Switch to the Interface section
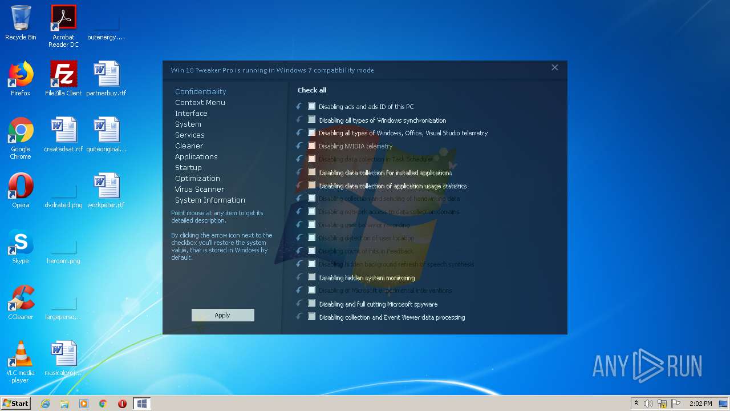730x411 pixels. click(191, 113)
